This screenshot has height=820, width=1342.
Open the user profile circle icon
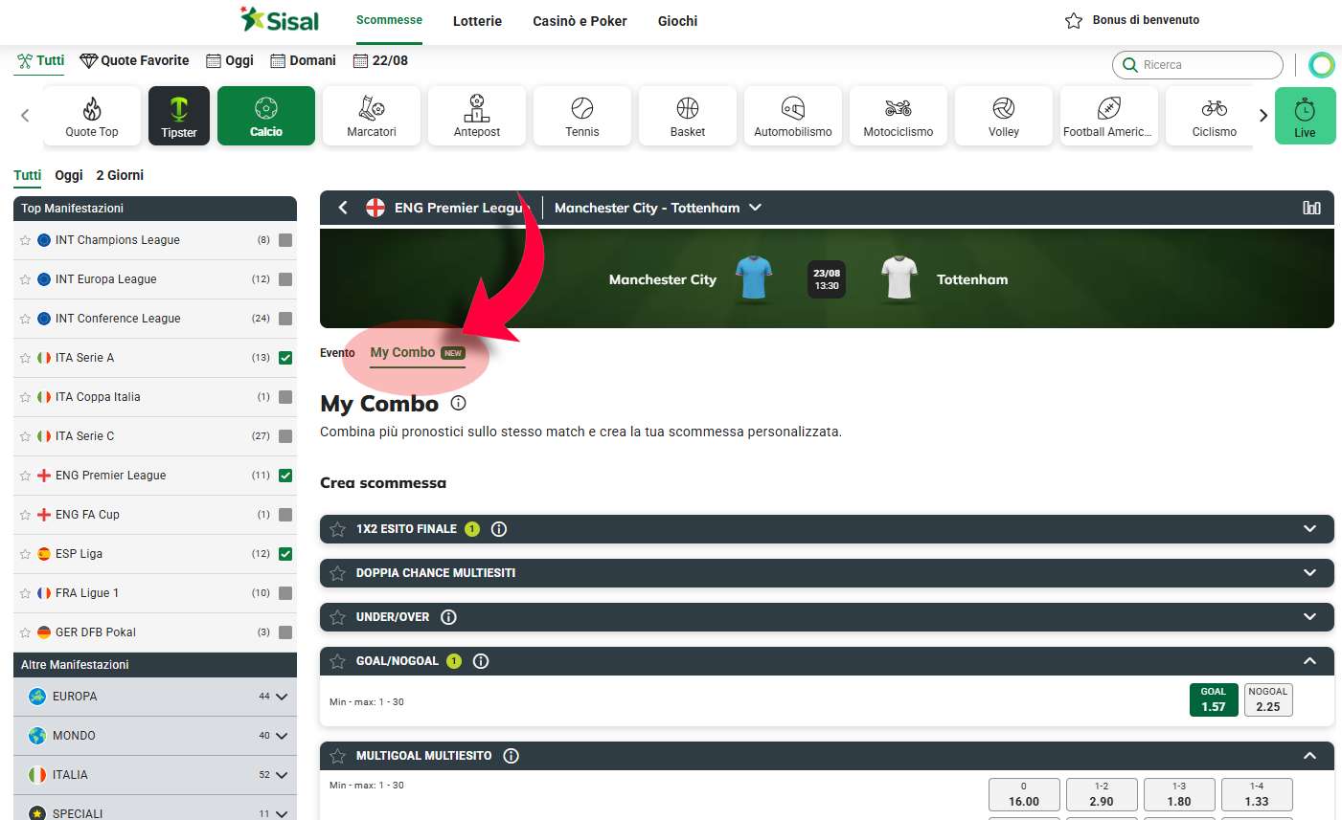pos(1322,65)
